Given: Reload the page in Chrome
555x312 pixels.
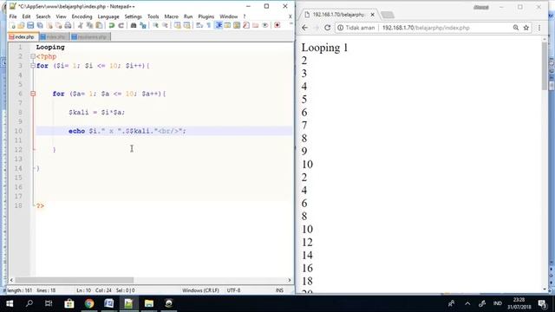Looking at the screenshot, I should (x=328, y=28).
